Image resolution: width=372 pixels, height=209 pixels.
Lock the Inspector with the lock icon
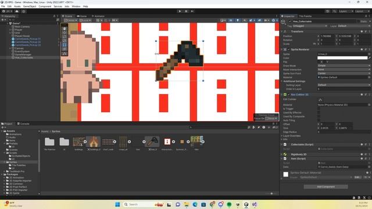point(366,16)
